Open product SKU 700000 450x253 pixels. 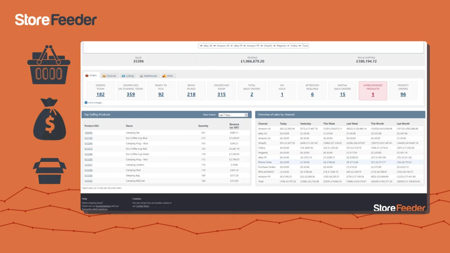pyautogui.click(x=89, y=133)
